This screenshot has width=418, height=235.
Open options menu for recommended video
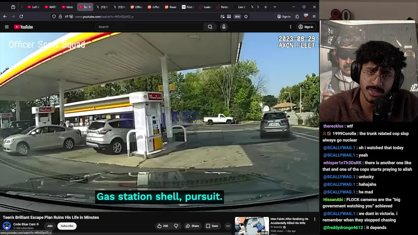[315, 219]
